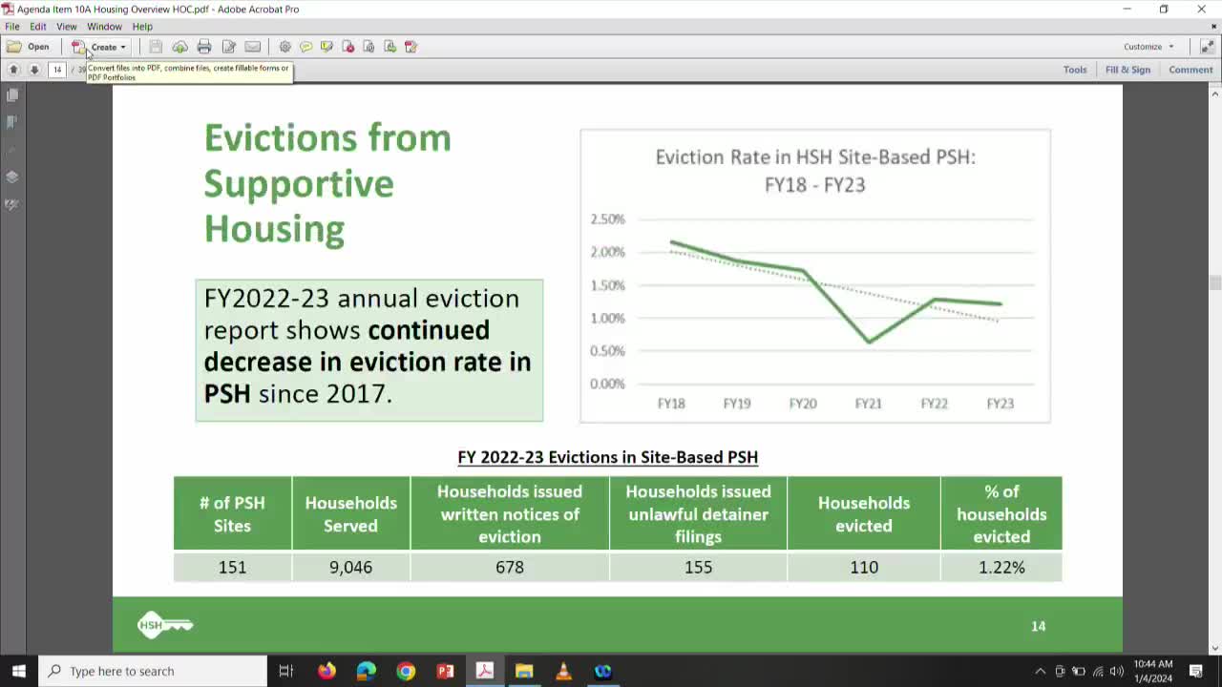Open the Window menu
1222x687 pixels.
pos(104,26)
